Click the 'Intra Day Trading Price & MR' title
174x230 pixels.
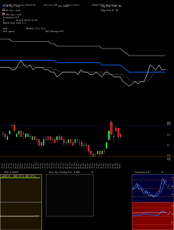click(64, 172)
